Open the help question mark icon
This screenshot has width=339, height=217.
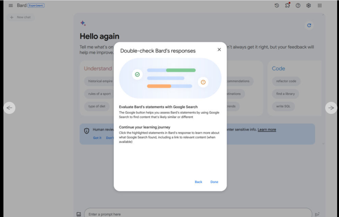pos(298,6)
